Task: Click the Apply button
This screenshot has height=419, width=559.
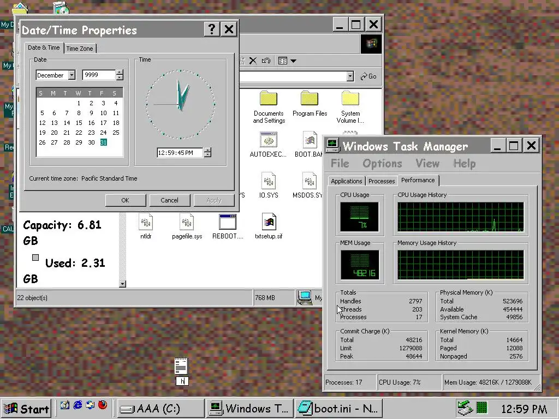Action: pyautogui.click(x=214, y=200)
